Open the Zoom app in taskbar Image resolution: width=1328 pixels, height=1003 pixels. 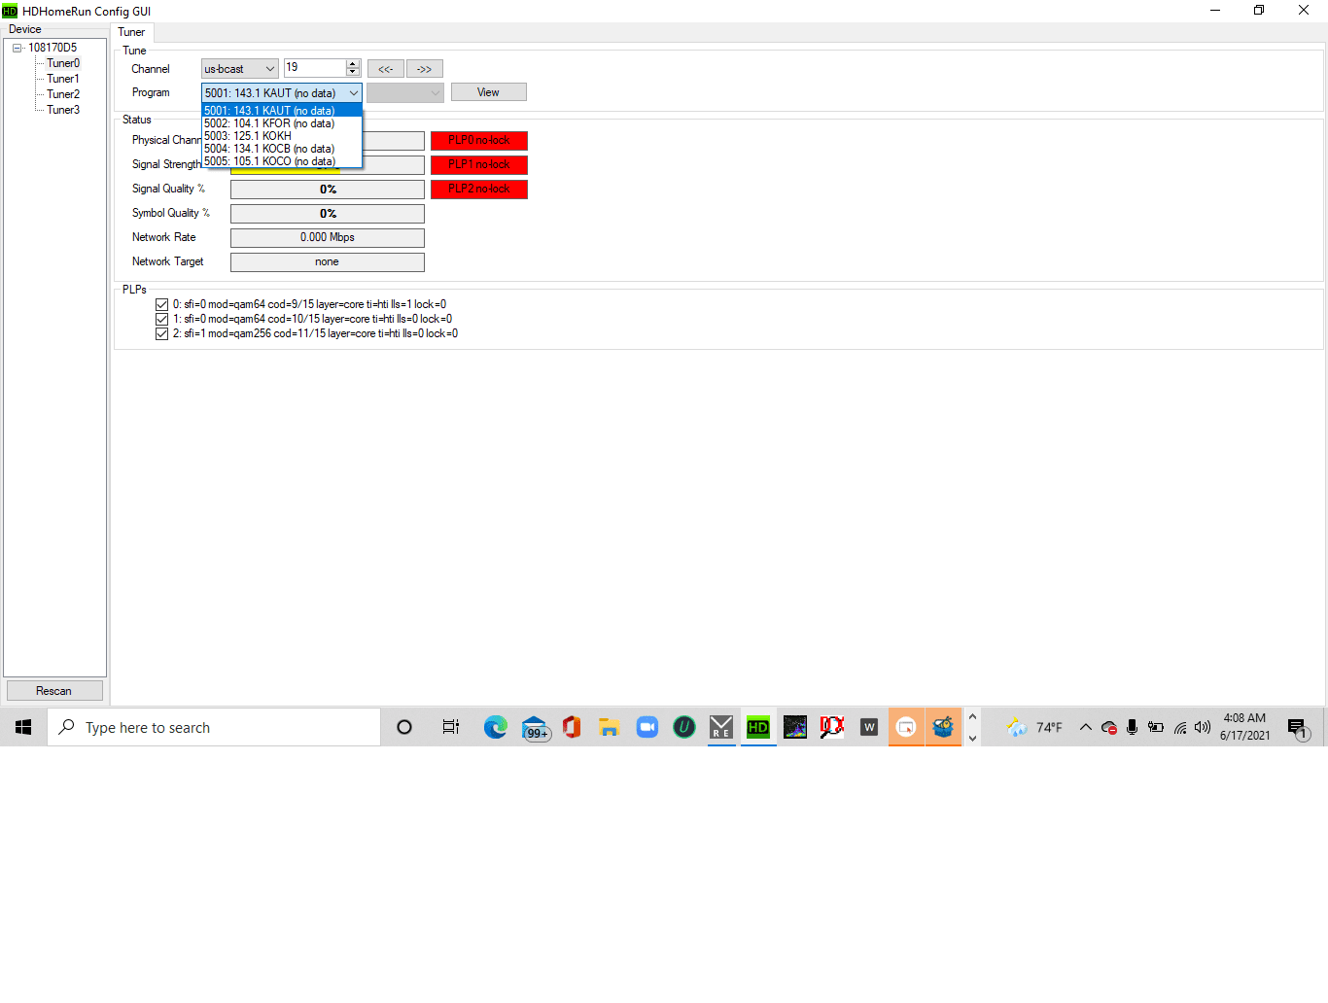coord(647,727)
